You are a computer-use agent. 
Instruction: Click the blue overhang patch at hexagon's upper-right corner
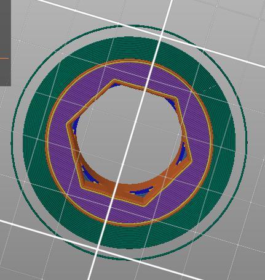point(171,103)
